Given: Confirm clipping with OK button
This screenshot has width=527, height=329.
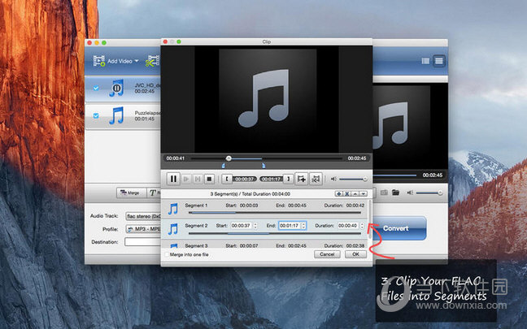Looking at the screenshot, I should tap(355, 254).
